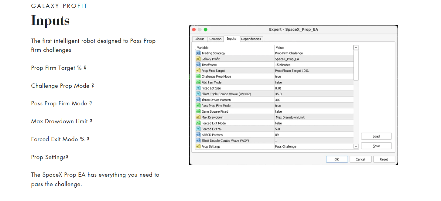Click the inputs list scrollbar thumb
Viewport: 441px width, 201px height.
(x=356, y=65)
